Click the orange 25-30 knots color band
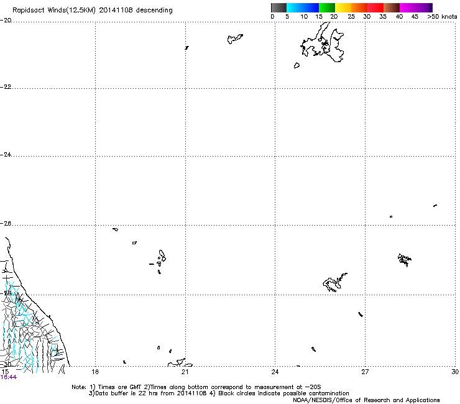This screenshot has width=460, height=404. (x=359, y=7)
